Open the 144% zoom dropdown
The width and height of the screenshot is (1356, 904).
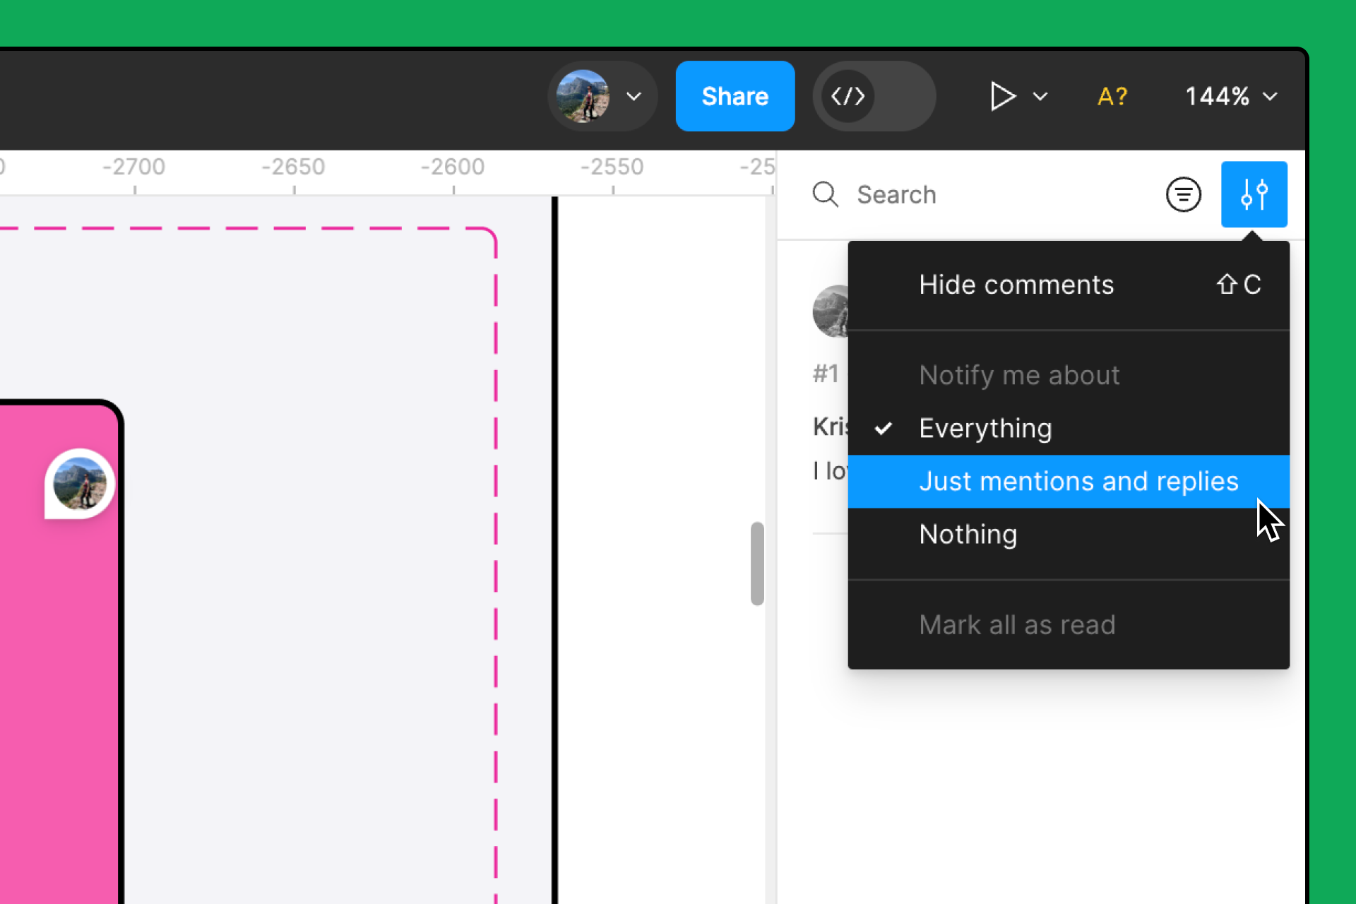click(x=1231, y=96)
